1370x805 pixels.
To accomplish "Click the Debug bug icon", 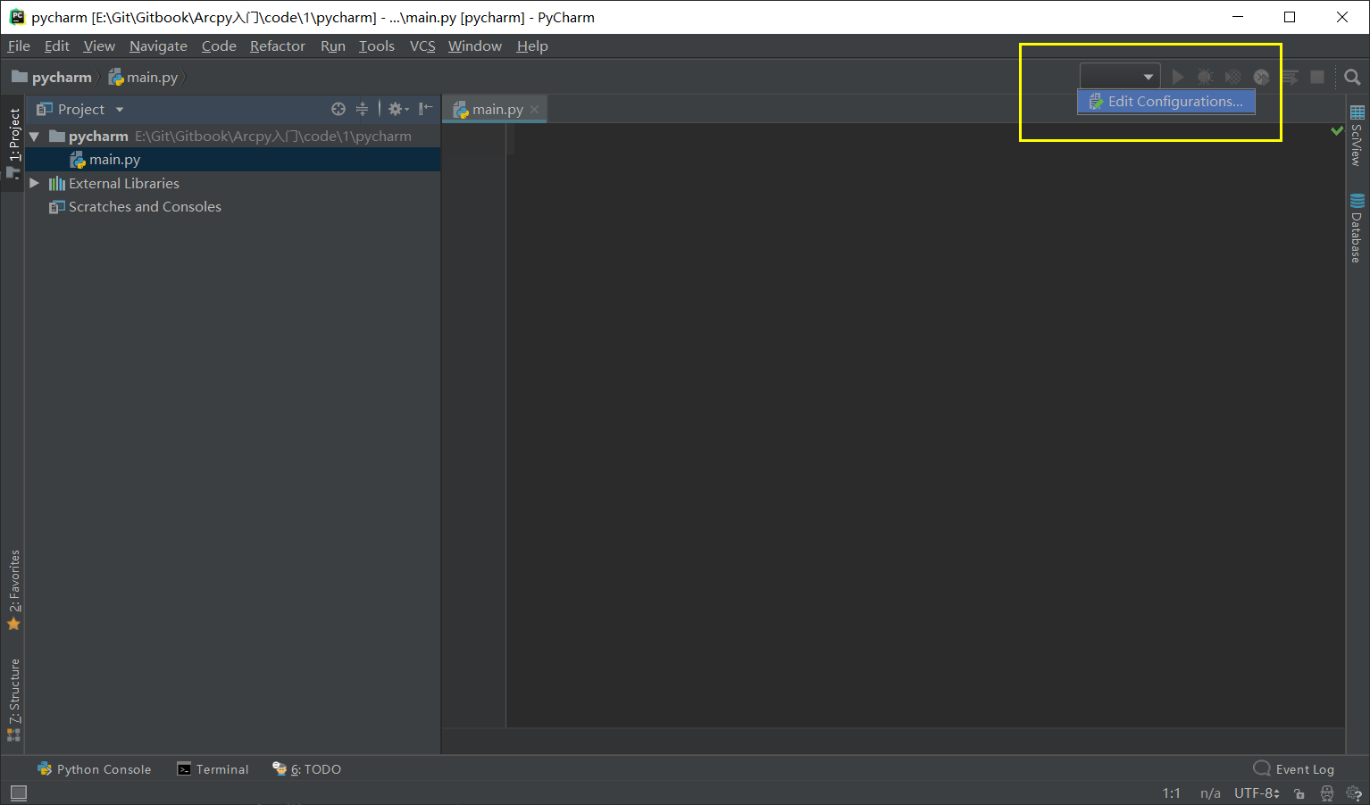I will point(1205,78).
